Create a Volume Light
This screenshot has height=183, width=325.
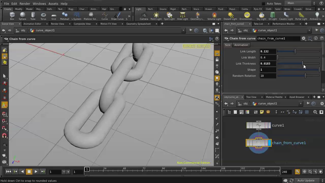click(214, 16)
